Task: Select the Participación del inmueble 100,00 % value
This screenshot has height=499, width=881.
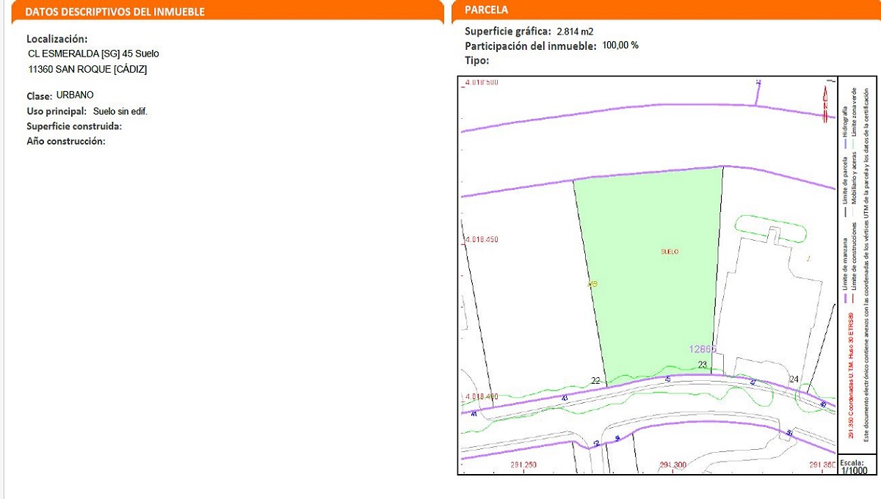Action: 620,45
